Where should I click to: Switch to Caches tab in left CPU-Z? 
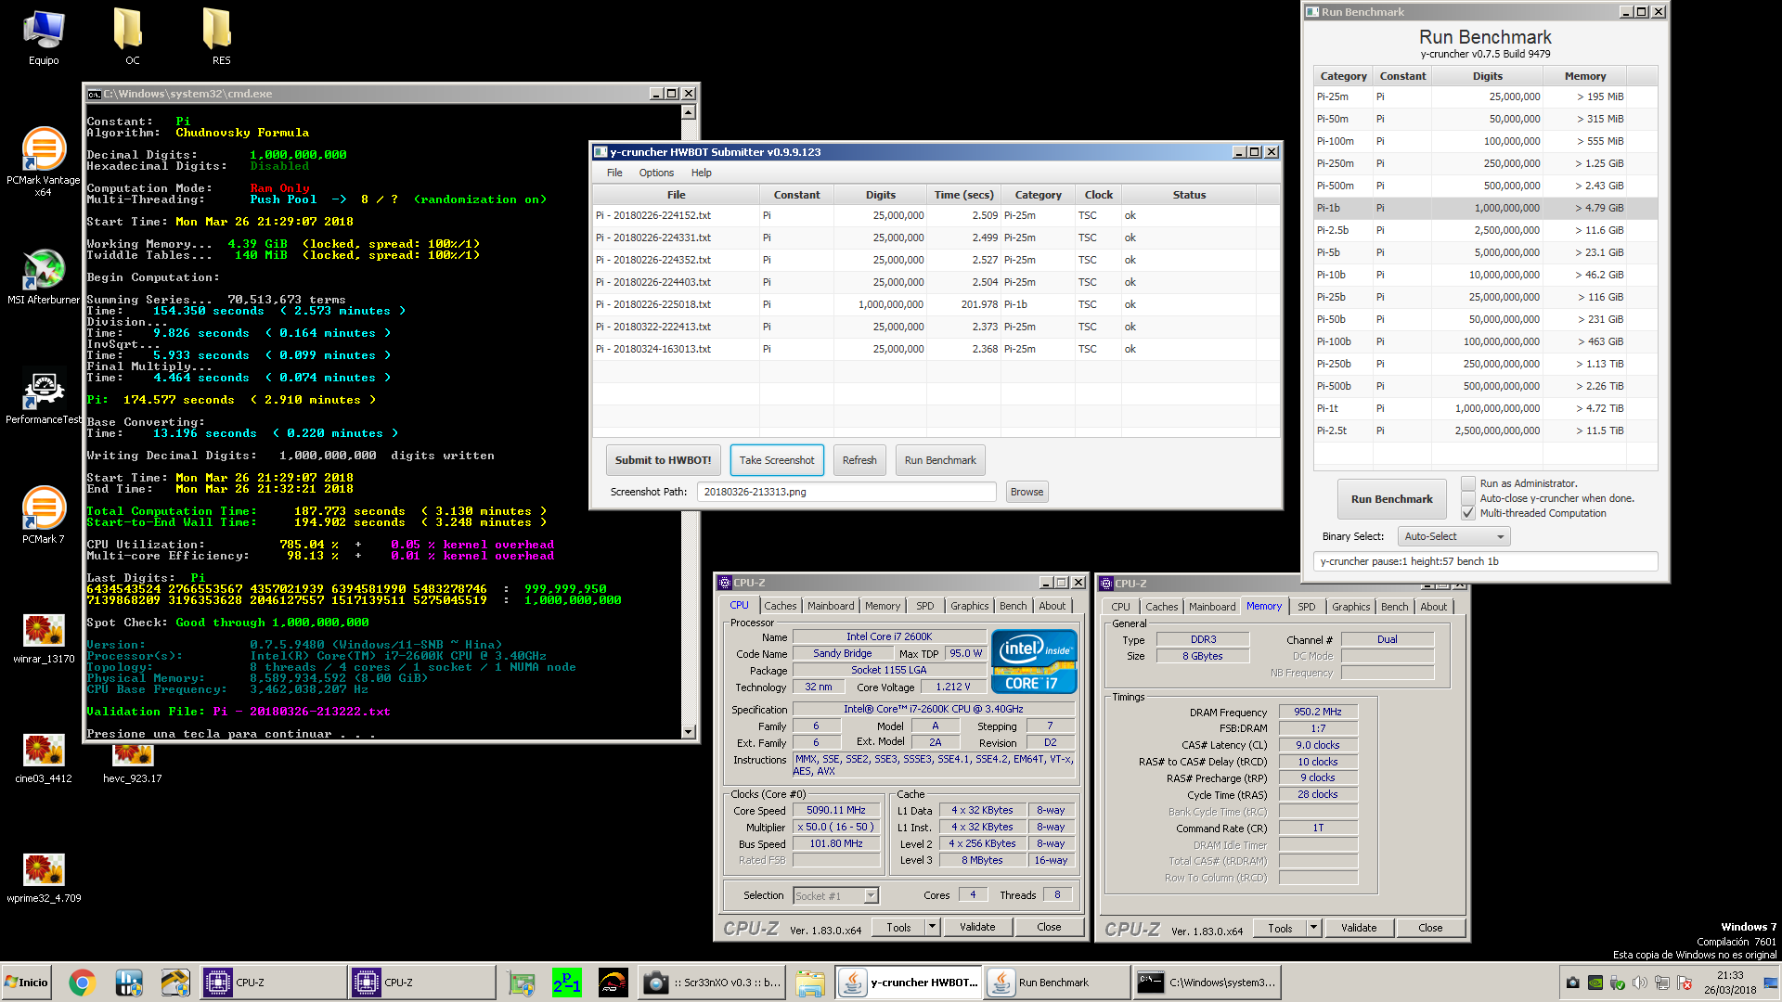(781, 606)
